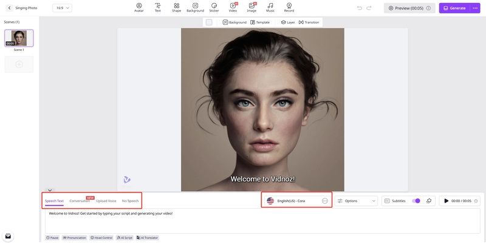Click the white background color swatch
Viewport: 486px width, 244px height.
pyautogui.click(x=209, y=22)
